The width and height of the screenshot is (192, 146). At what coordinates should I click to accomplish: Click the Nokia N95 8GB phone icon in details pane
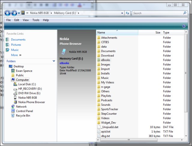[x=64, y=51]
